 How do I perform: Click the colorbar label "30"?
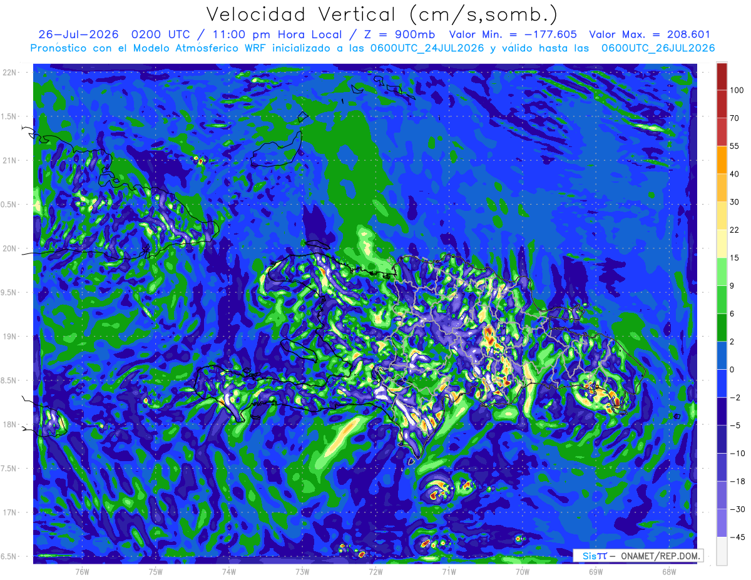click(734, 202)
